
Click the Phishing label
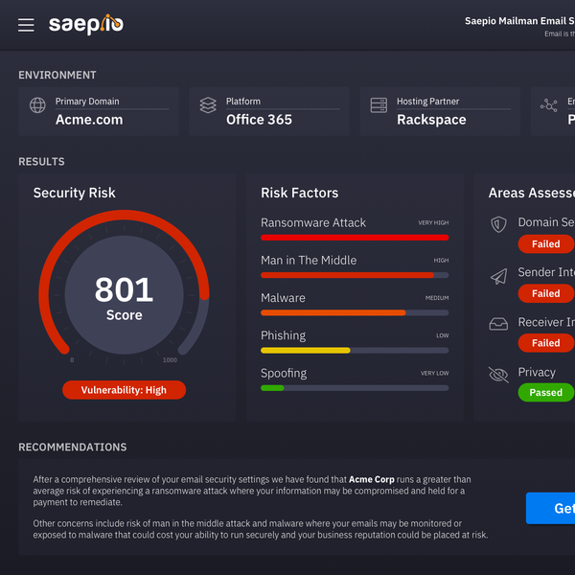[x=283, y=335]
